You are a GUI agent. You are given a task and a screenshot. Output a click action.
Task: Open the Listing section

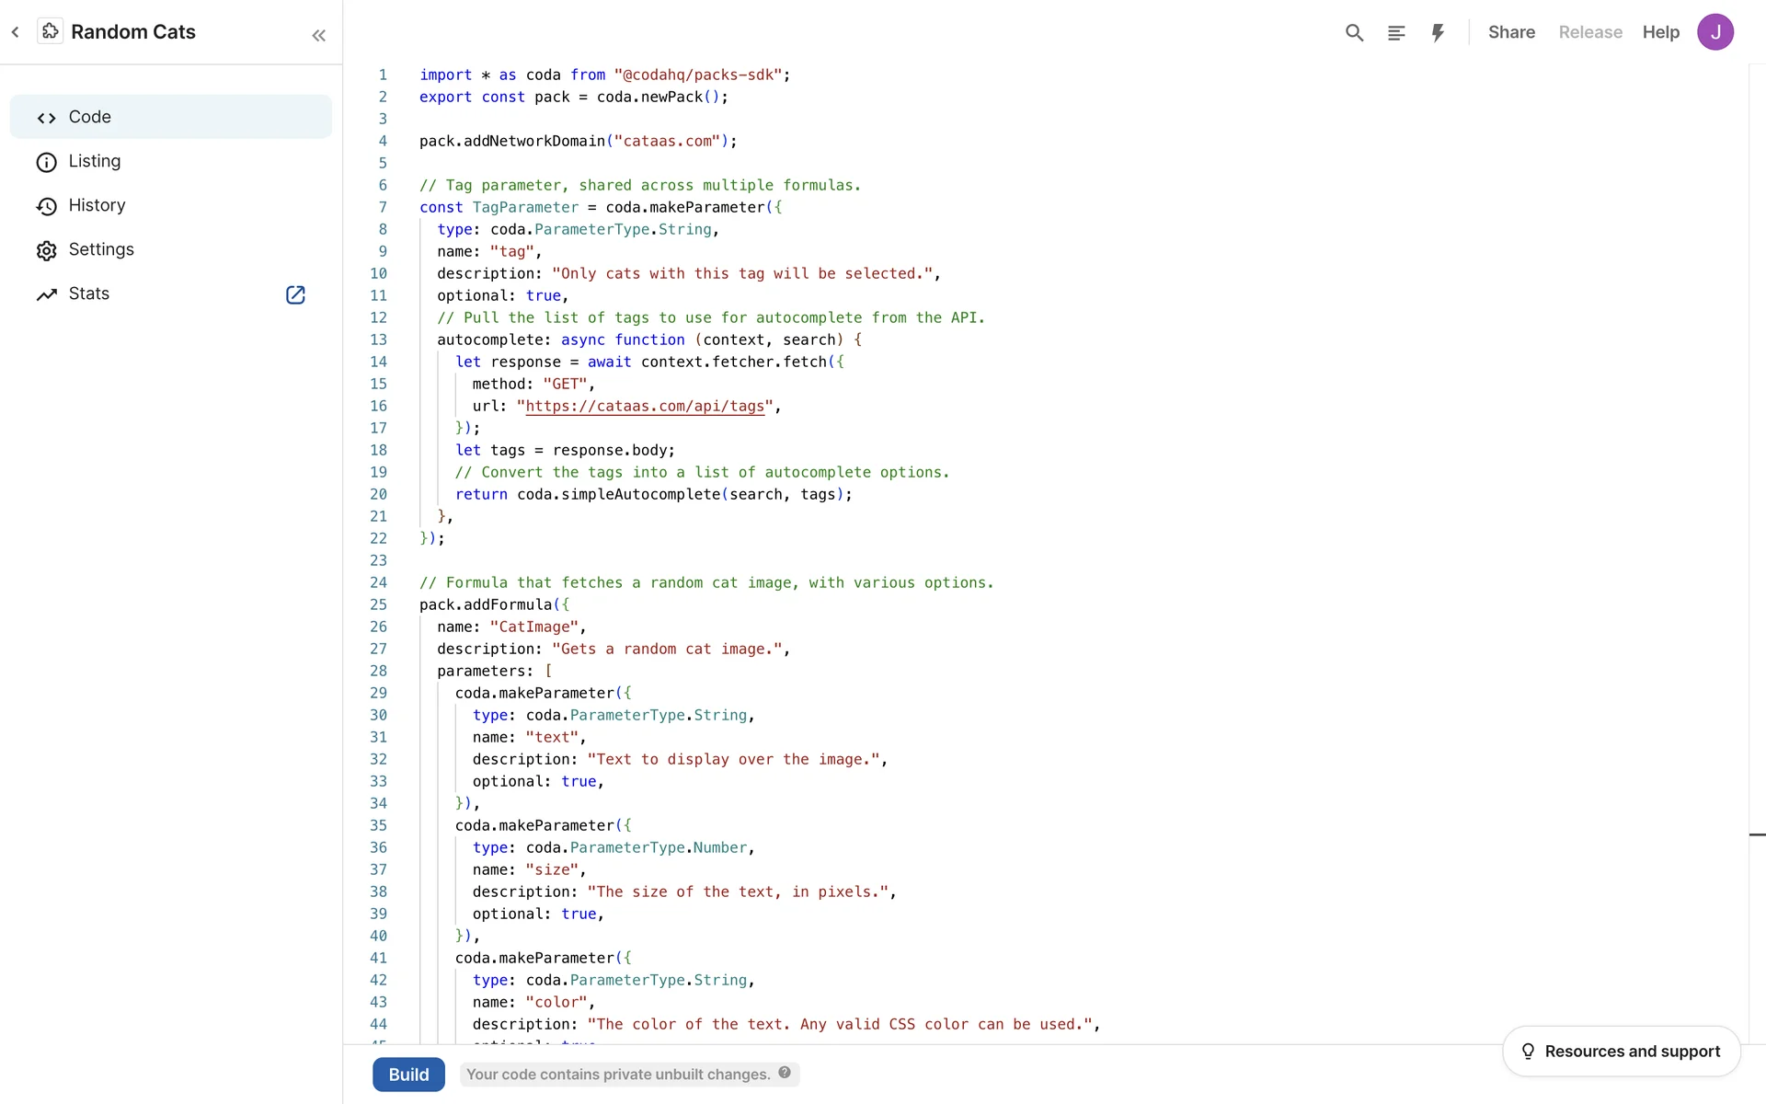coord(95,161)
